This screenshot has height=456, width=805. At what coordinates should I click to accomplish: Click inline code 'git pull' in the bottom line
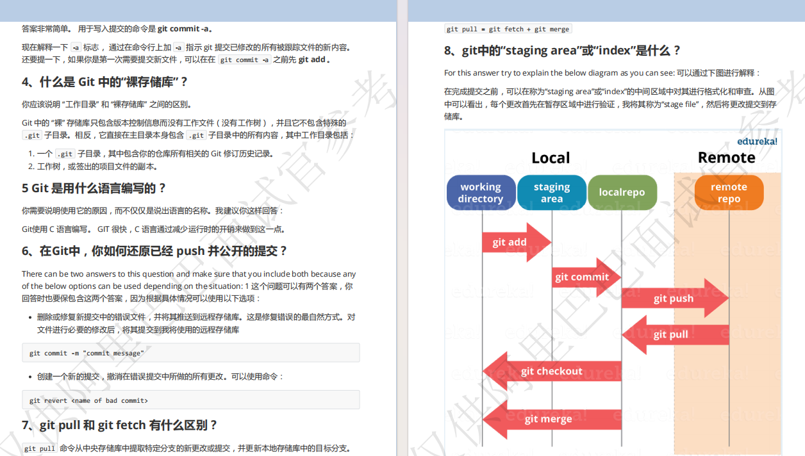pyautogui.click(x=40, y=448)
